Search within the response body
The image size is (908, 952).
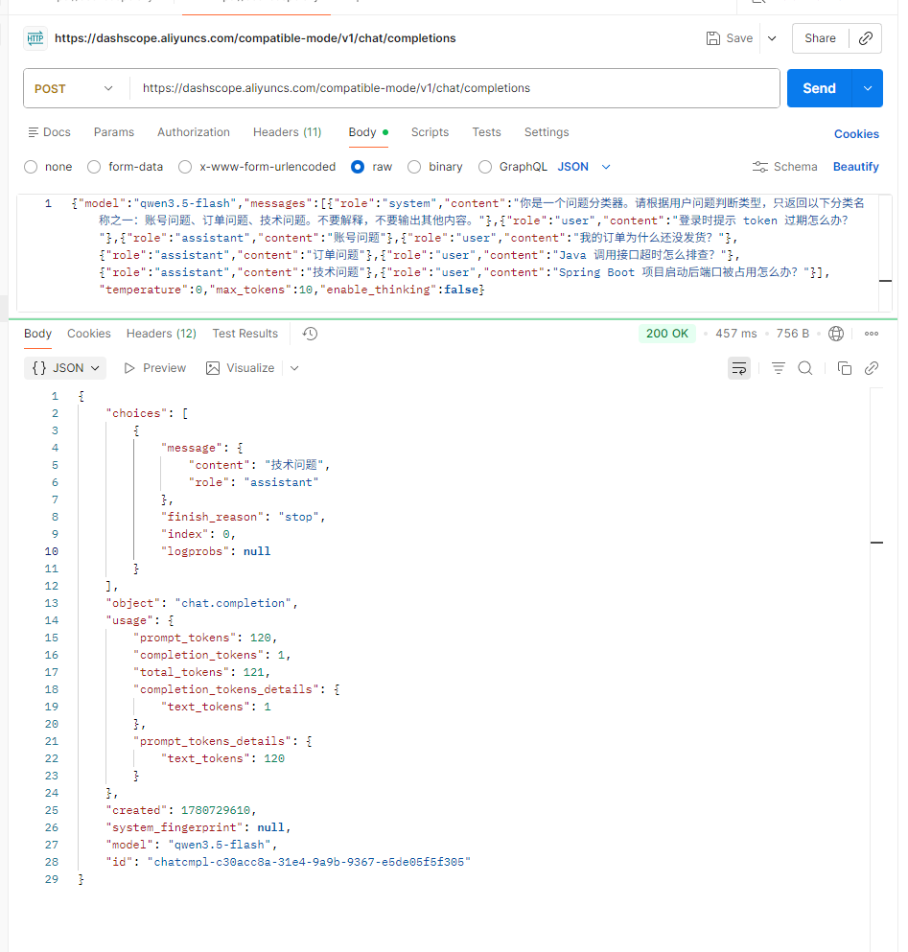tap(804, 368)
